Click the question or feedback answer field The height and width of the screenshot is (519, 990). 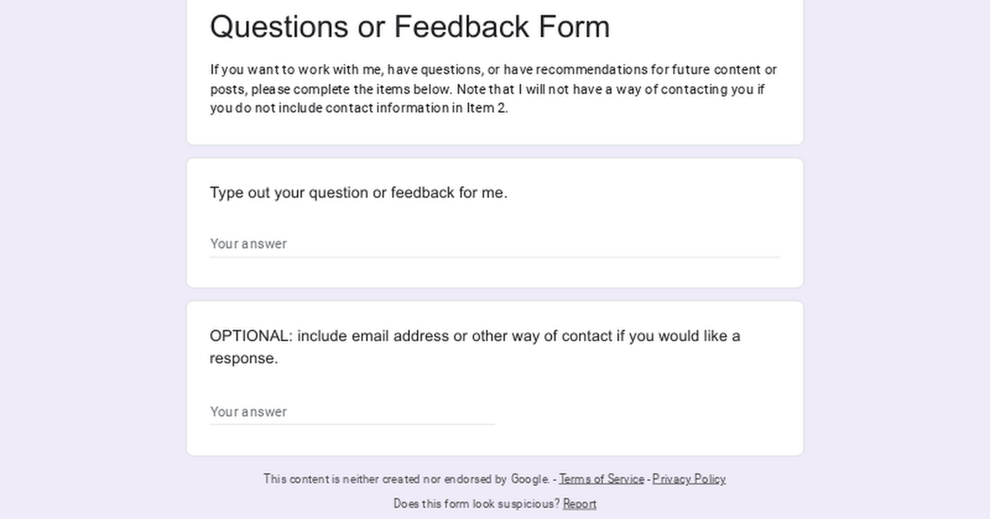click(x=494, y=244)
